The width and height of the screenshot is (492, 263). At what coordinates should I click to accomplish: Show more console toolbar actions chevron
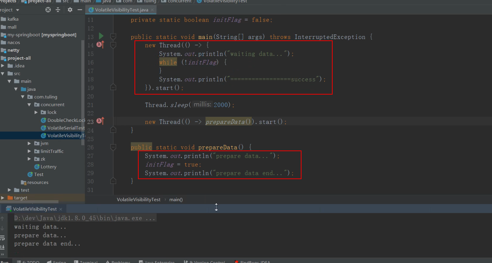pyautogui.click(x=3, y=254)
